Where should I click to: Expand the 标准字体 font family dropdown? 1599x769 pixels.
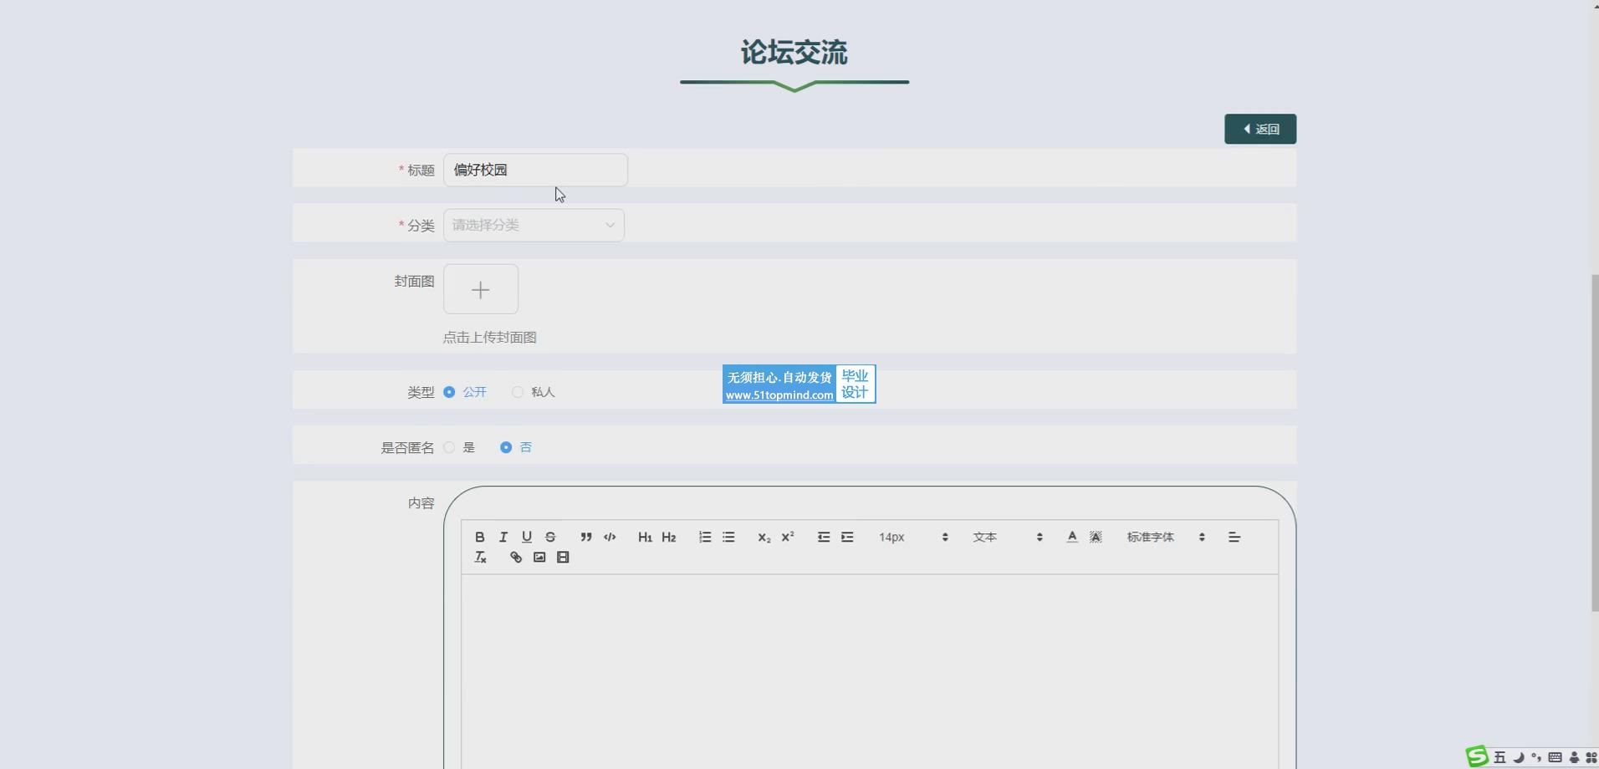point(1165,537)
